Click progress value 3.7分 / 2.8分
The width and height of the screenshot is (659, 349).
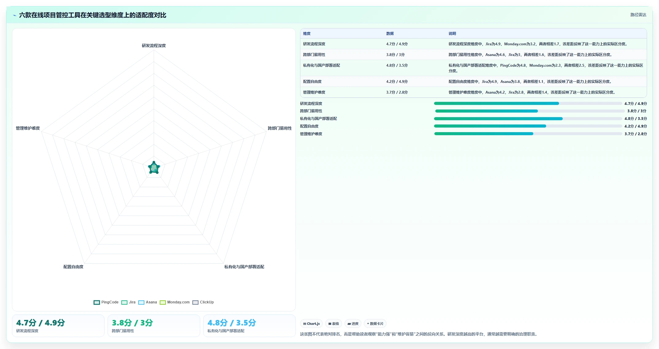click(x=635, y=134)
